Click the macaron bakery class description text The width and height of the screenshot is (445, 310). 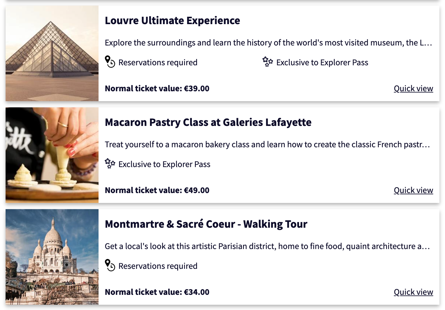pyautogui.click(x=267, y=144)
